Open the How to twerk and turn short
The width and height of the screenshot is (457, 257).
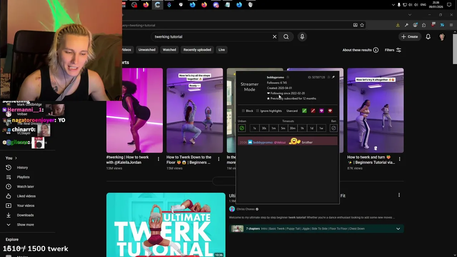tap(375, 110)
